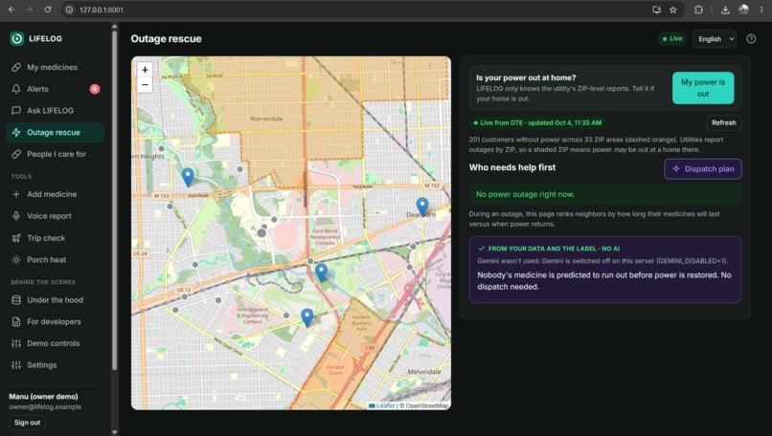Click the Voice report microphone icon
772x436 pixels.
(x=16, y=216)
